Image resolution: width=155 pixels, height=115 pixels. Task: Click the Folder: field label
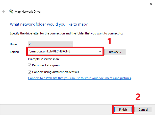[x=14, y=52]
